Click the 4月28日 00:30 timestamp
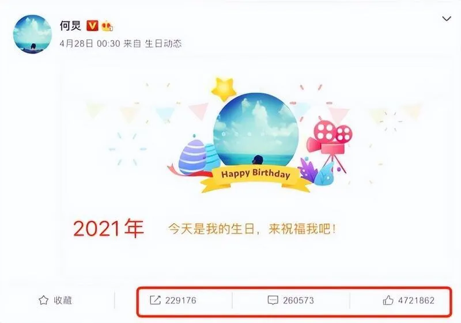The height and width of the screenshot is (323, 461). point(90,44)
